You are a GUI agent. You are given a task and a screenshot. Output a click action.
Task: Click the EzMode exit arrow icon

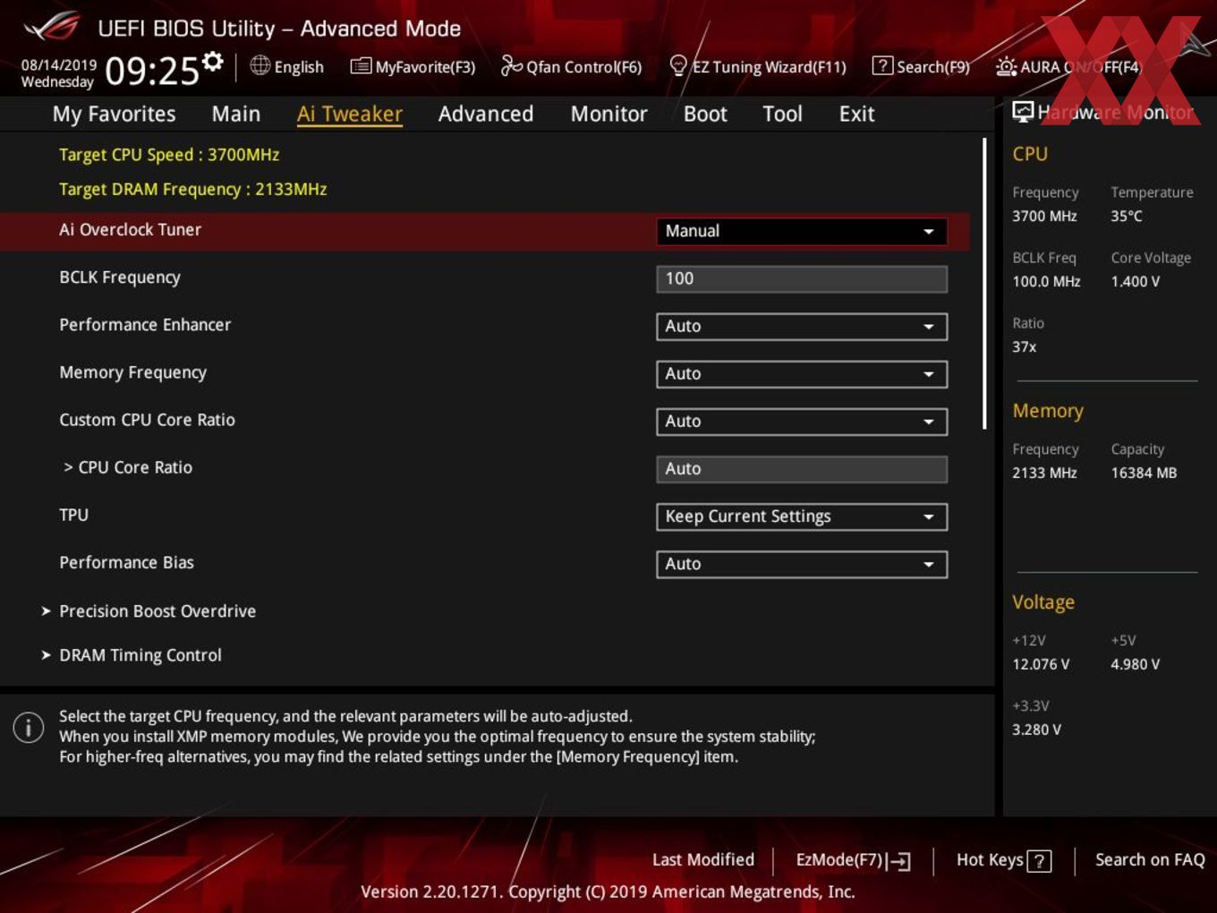pyautogui.click(x=898, y=861)
